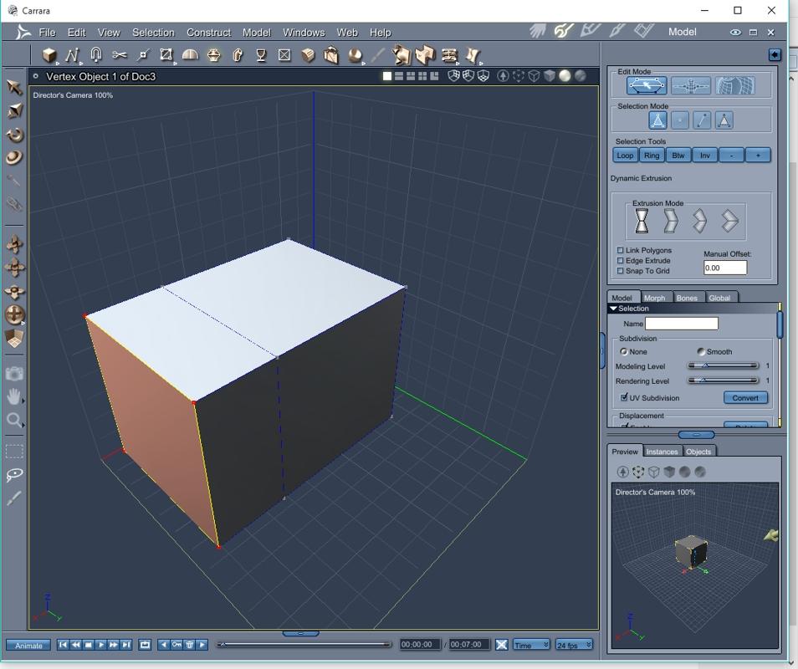798x669 pixels.
Task: Activate the arrow Move/Selection tool
Action: coord(14,87)
